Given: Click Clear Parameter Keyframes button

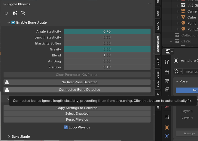Looking at the screenshot, I should click(77, 75).
